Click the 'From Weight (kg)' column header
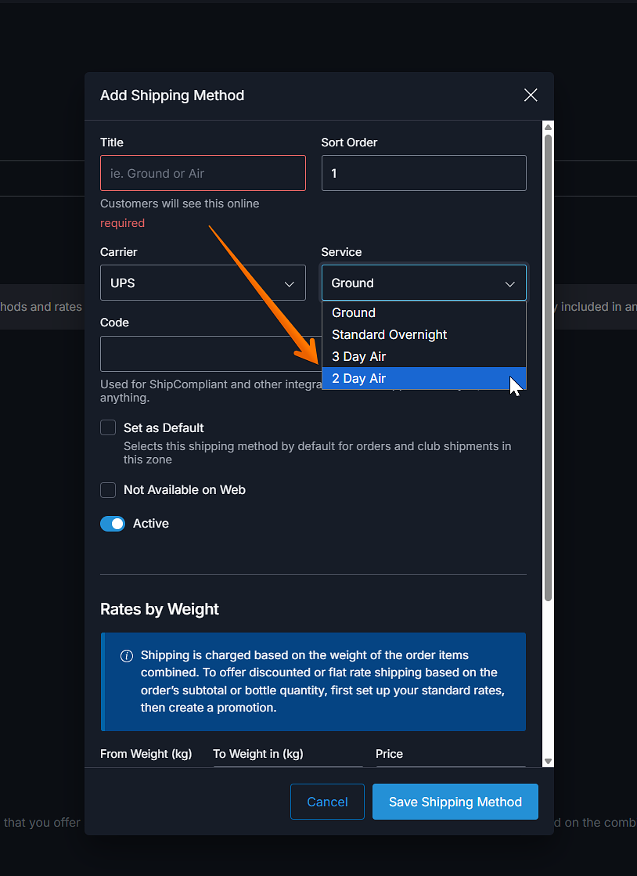 (x=146, y=754)
